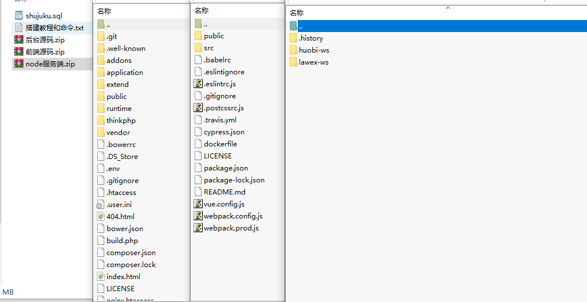Screen dimensions: 587x302
Task: Select the huobi-ws folder icon
Action: pos(293,50)
